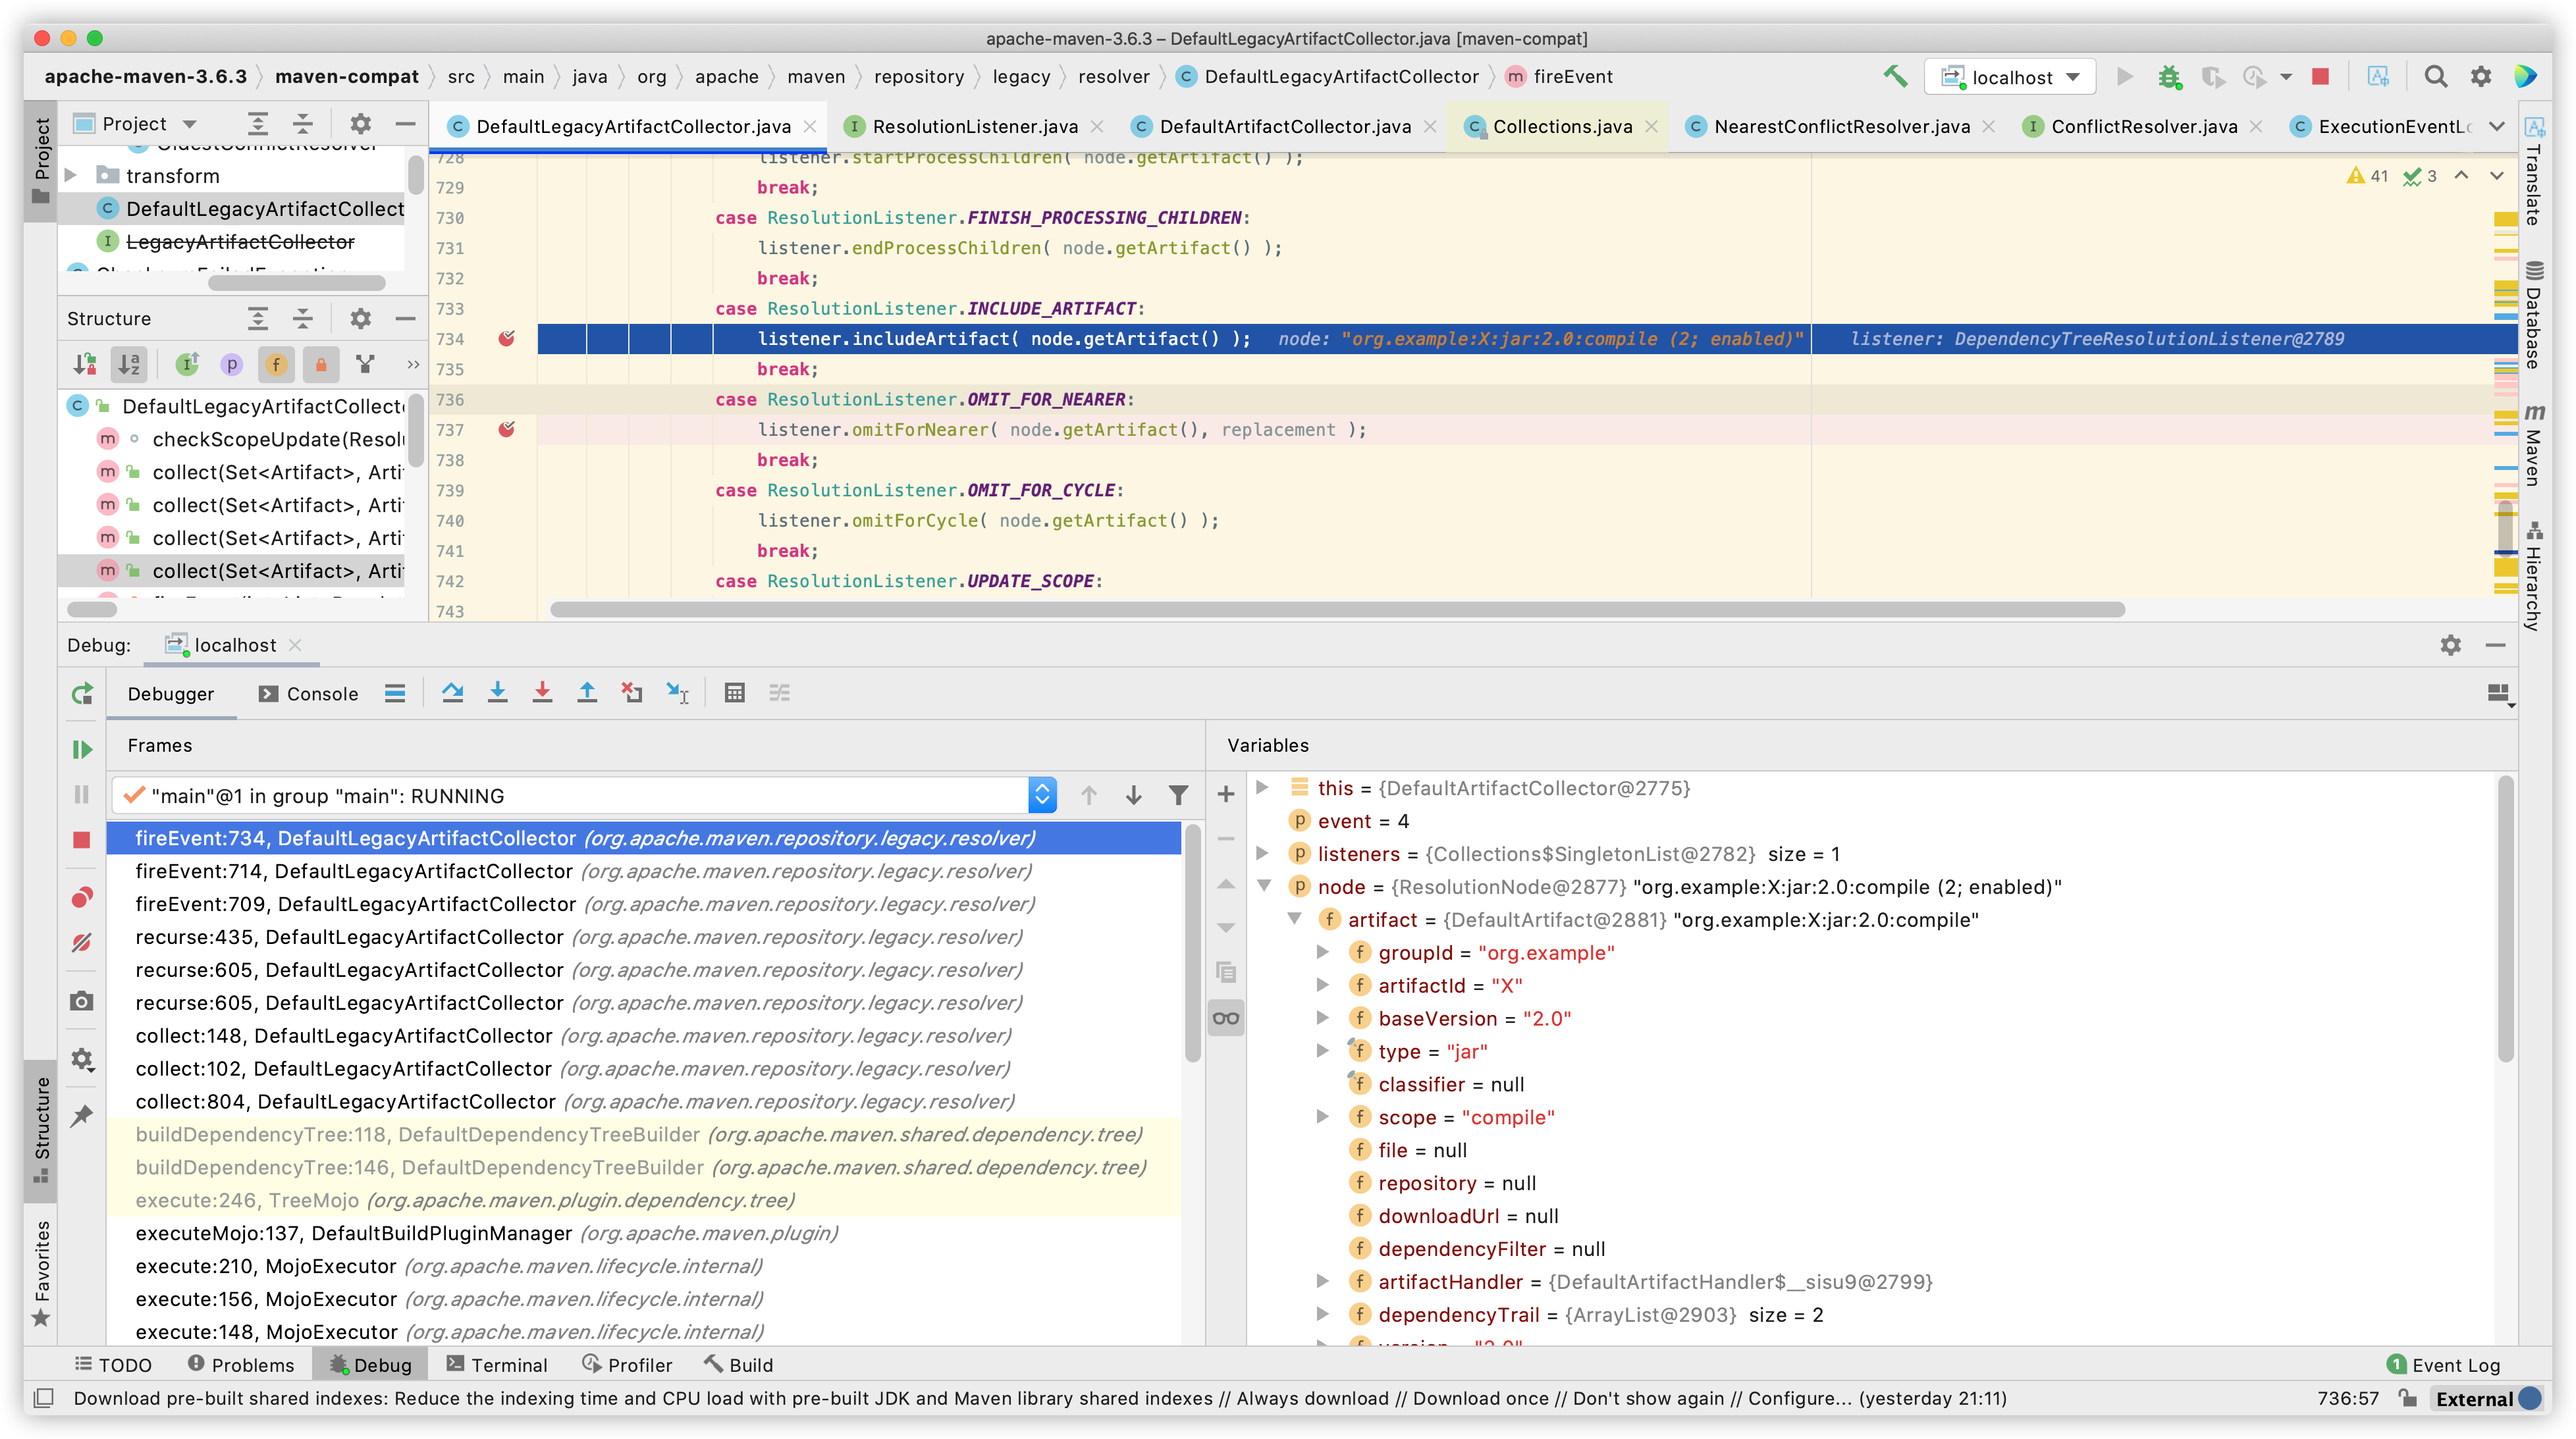Click the editor horizontal scrollbar
This screenshot has width=2576, height=1439.
tap(1337, 609)
